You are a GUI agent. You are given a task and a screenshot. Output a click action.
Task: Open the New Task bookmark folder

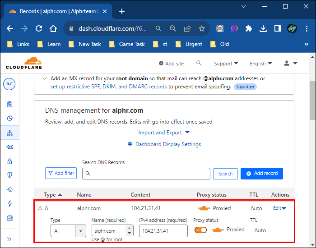click(x=85, y=44)
